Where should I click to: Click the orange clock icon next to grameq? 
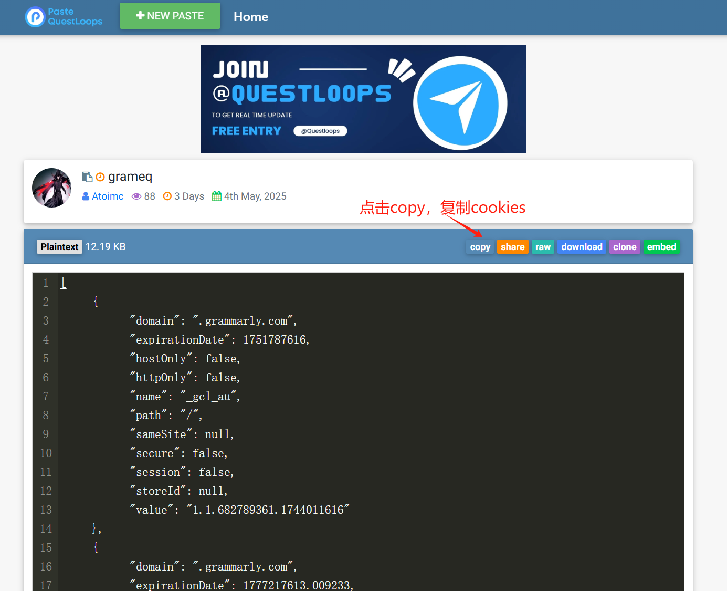coord(100,177)
